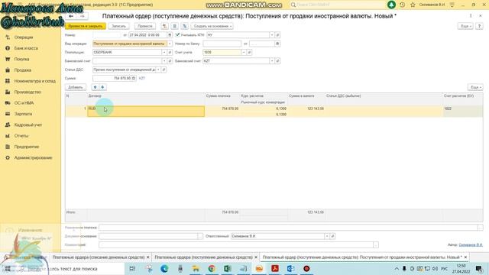Open the Bandicam record icon in taskbar
The height and width of the screenshot is (275, 489).
pos(306,268)
